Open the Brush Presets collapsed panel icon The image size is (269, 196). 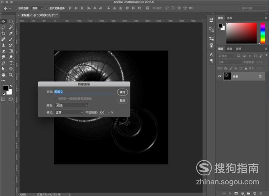point(211,45)
